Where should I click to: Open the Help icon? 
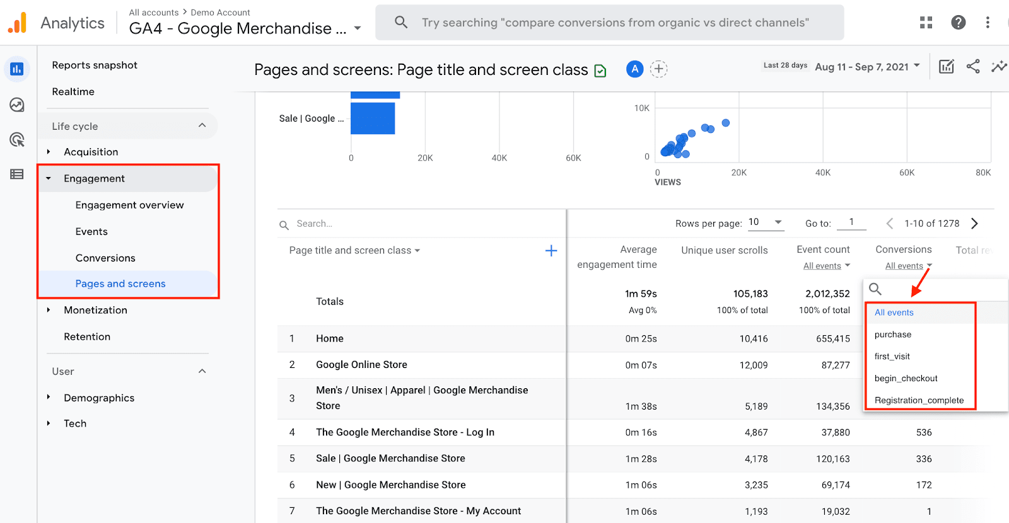point(958,23)
